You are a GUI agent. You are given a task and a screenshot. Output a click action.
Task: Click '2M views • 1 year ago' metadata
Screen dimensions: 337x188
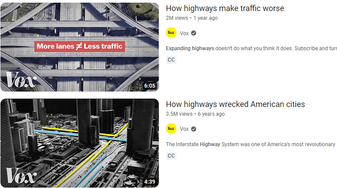[x=192, y=18]
